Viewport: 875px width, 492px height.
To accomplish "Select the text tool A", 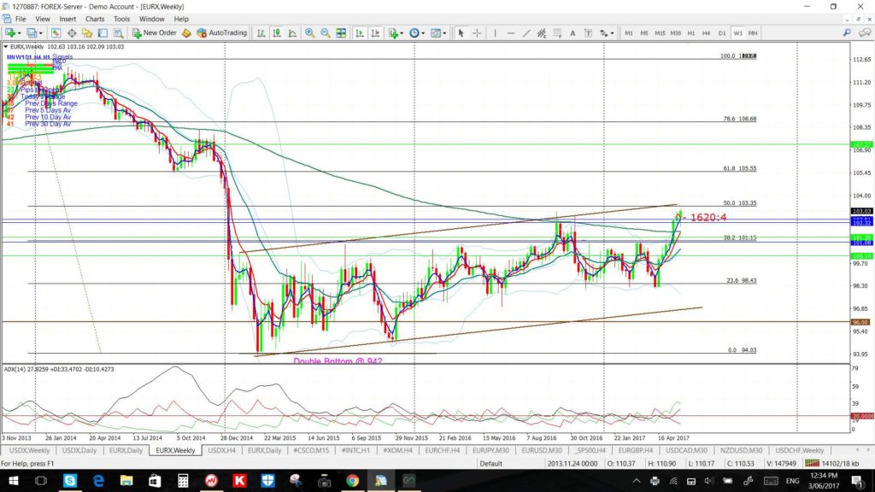I will click(x=572, y=33).
